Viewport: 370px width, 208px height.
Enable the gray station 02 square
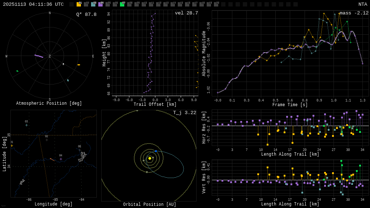tap(86, 4)
